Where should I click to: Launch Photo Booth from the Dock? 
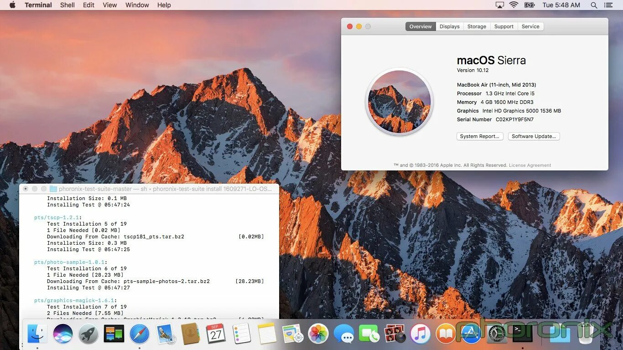click(x=395, y=334)
